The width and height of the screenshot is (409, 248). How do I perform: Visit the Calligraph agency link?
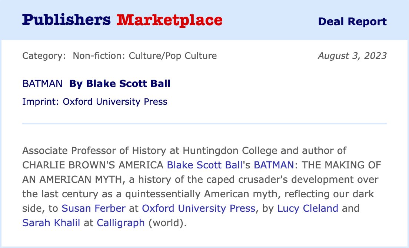pyautogui.click(x=121, y=223)
